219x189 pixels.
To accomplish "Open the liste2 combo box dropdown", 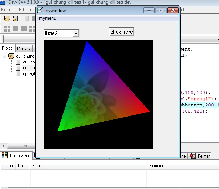I will point(76,34).
